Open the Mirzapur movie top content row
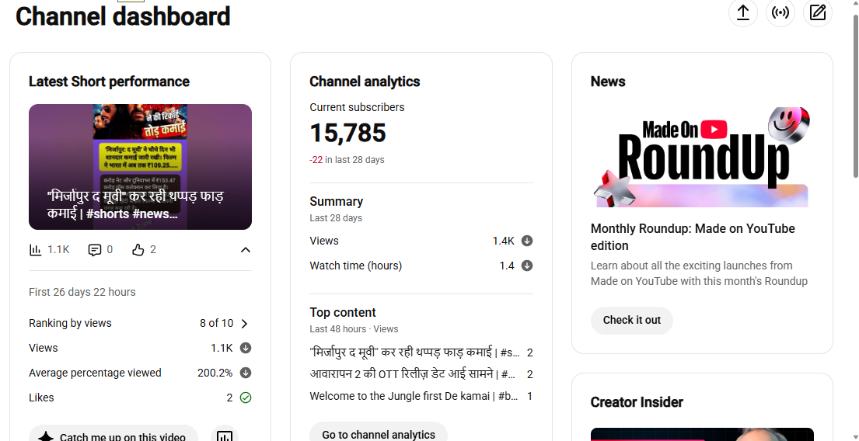Screen dimensions: 859x441 (x=421, y=353)
